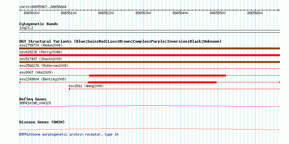The width and height of the screenshot is (289, 144).
Task: Select variant label esv2249804 (Bentley2008)
Action: click(x=43, y=79)
